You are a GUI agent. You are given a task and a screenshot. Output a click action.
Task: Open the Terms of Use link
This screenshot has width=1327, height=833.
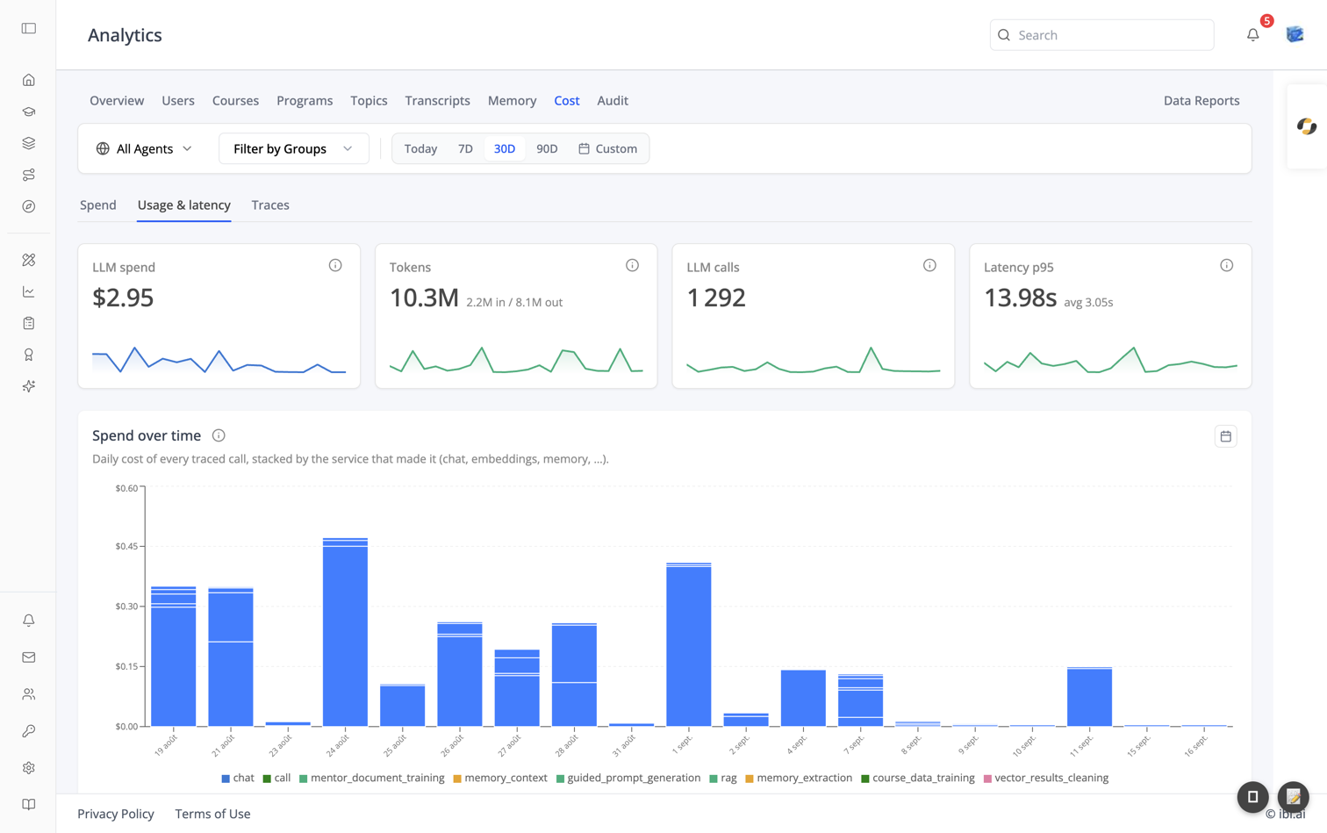click(212, 815)
